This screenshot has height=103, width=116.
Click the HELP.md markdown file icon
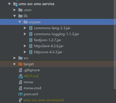click(x=20, y=76)
